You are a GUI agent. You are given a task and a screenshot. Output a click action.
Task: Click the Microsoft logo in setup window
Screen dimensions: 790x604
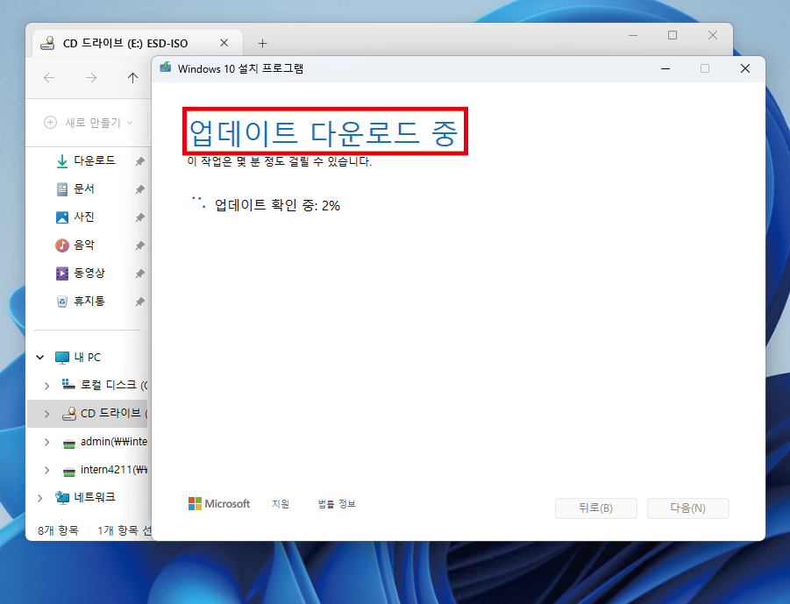tap(218, 503)
